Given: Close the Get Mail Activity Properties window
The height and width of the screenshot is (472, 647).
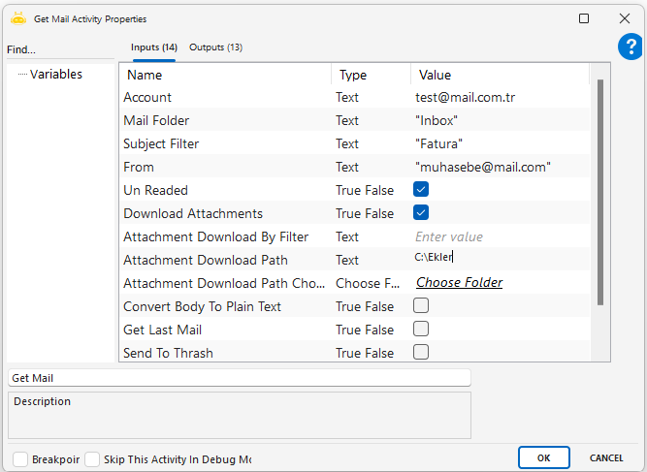Looking at the screenshot, I should coord(625,18).
